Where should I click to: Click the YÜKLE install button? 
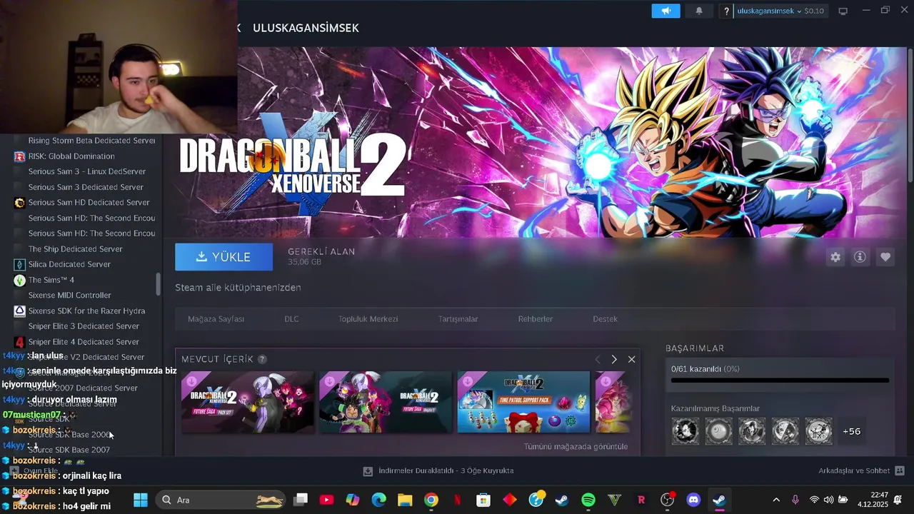(224, 257)
